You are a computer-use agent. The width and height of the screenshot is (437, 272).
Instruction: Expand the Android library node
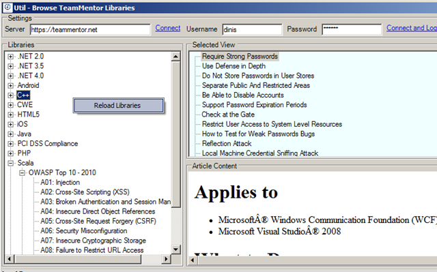pyautogui.click(x=11, y=86)
